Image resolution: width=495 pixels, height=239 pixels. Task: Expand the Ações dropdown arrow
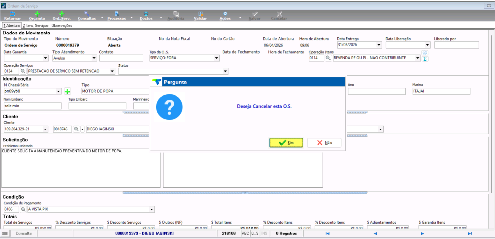[x=240, y=17]
